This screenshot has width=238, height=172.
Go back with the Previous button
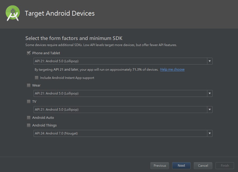[160, 166]
